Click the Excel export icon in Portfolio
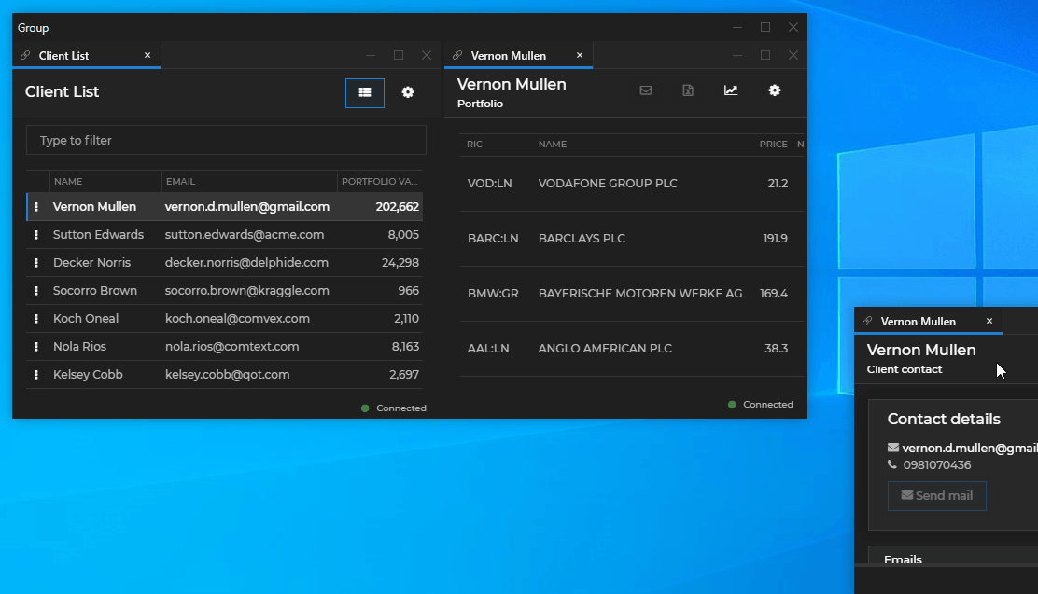The width and height of the screenshot is (1038, 594). tap(688, 90)
